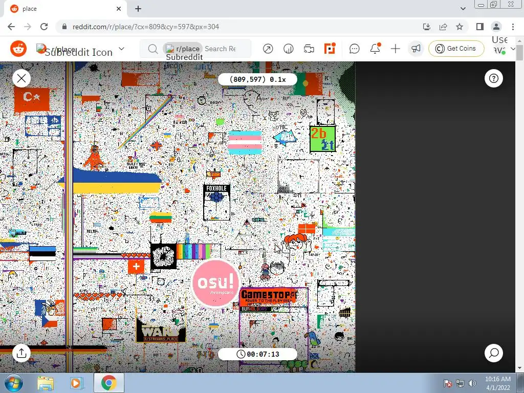The height and width of the screenshot is (393, 524).
Task: Click the Star Wars artwork on canvas
Action: [x=161, y=331]
